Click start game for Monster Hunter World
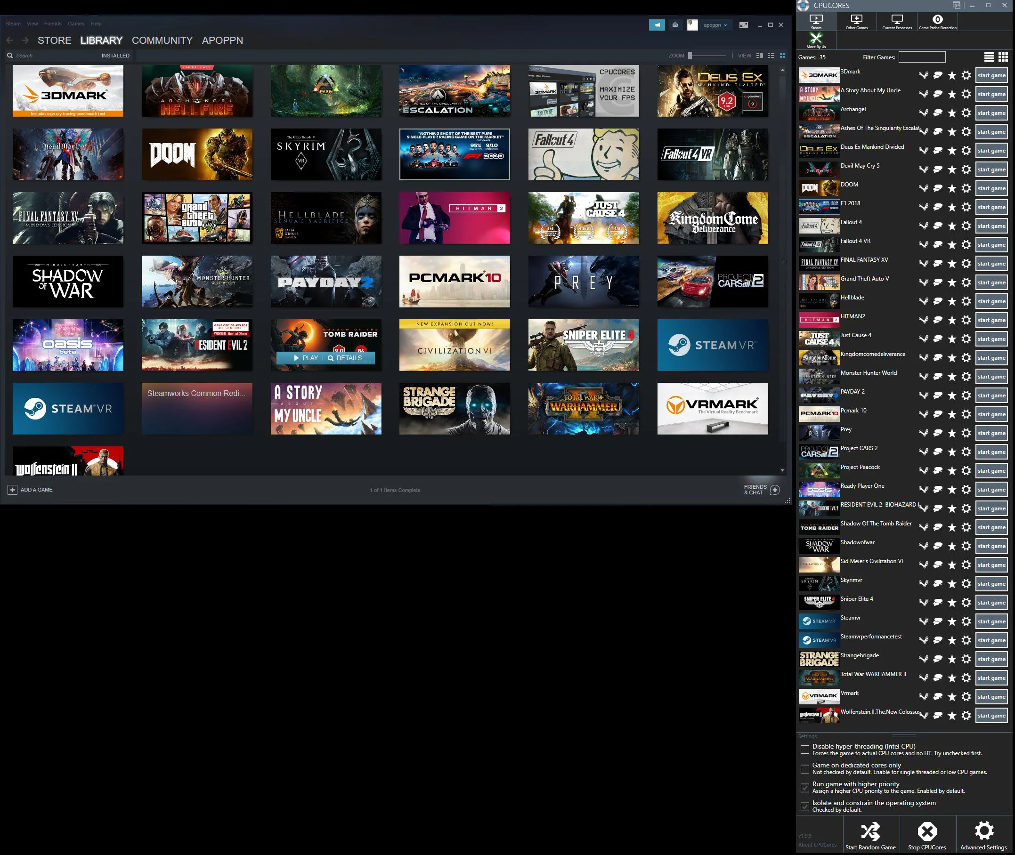Image resolution: width=1015 pixels, height=855 pixels. click(991, 377)
